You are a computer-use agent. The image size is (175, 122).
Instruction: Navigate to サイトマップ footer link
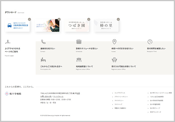tap(119, 104)
